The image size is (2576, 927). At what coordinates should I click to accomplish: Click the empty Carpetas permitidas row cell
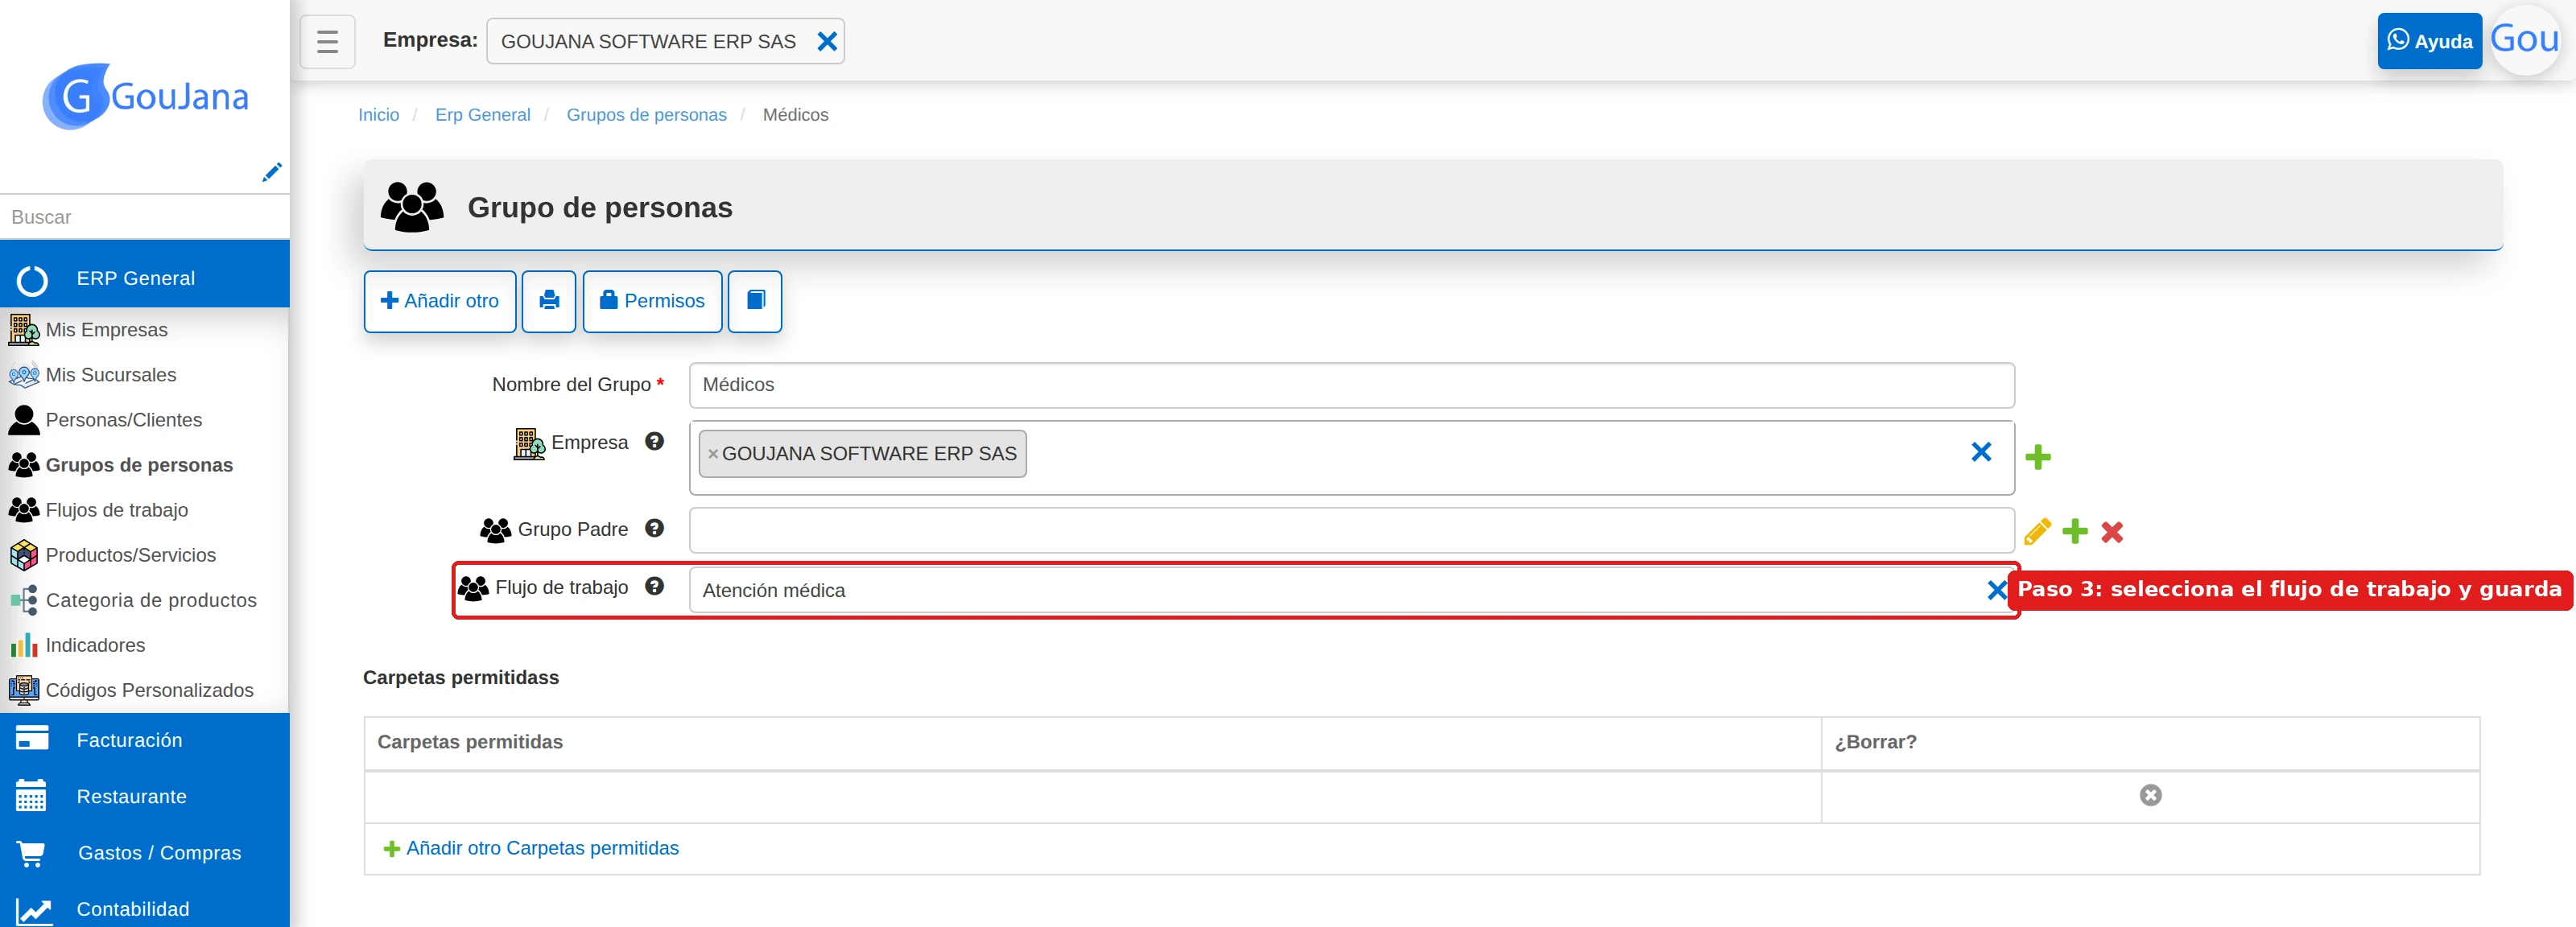point(1092,797)
